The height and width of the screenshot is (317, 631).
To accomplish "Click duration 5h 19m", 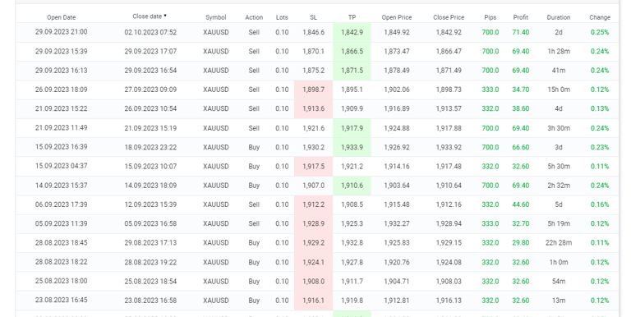I will [x=559, y=223].
